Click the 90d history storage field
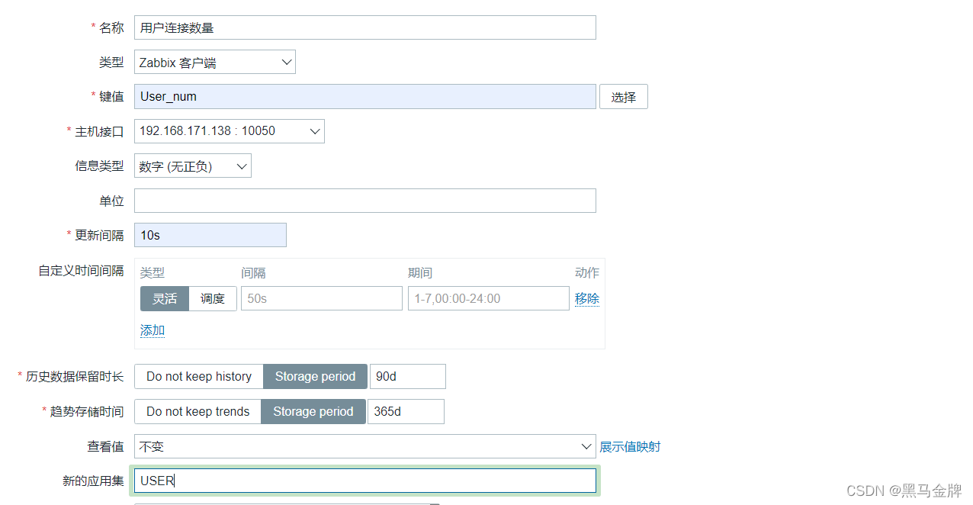 pos(407,376)
